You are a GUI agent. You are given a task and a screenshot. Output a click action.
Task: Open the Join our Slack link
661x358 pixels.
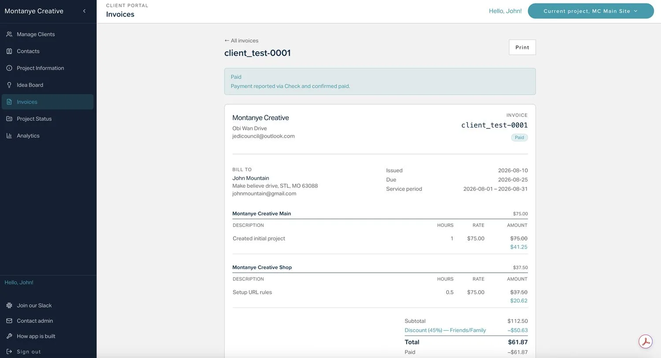34,305
